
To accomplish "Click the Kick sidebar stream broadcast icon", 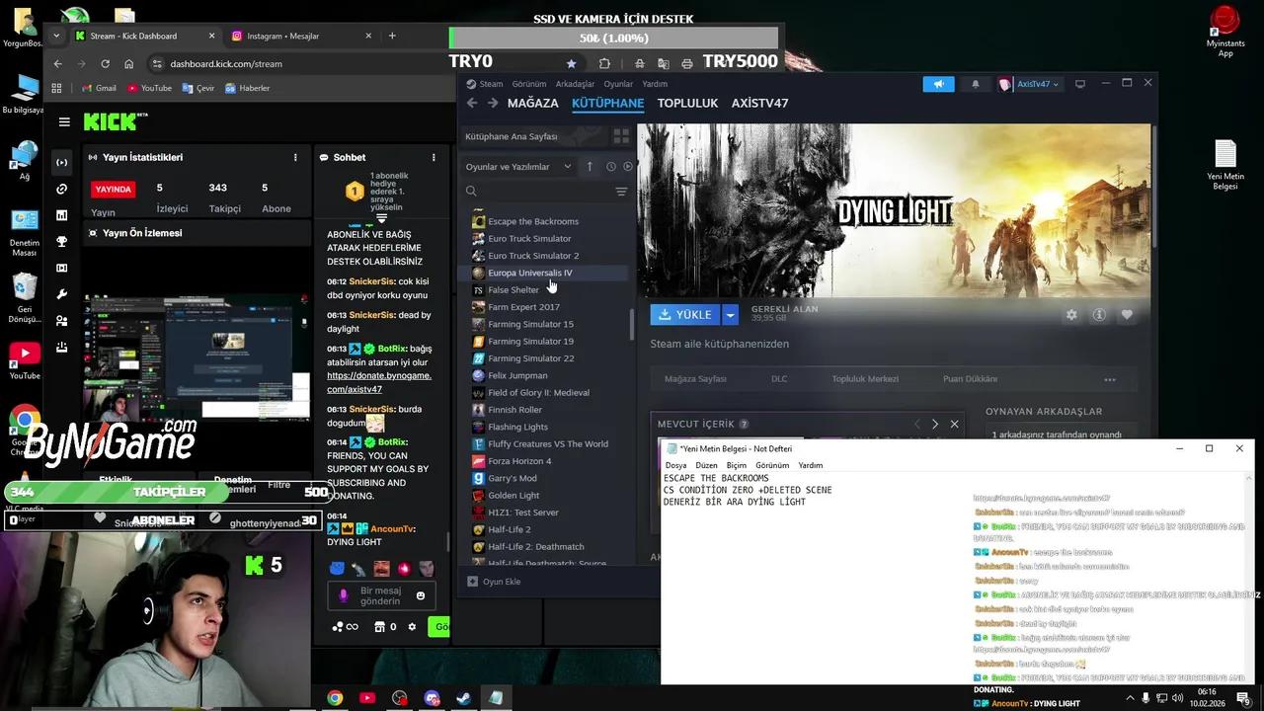I will click(62, 162).
